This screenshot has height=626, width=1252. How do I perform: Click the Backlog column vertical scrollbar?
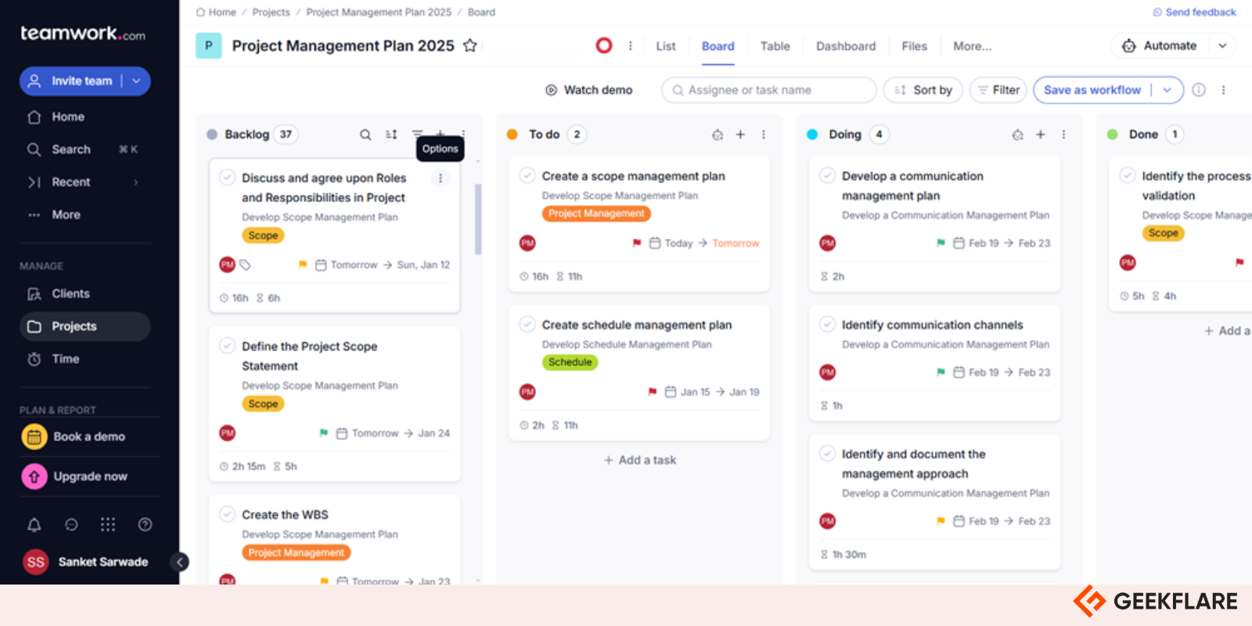pos(478,219)
